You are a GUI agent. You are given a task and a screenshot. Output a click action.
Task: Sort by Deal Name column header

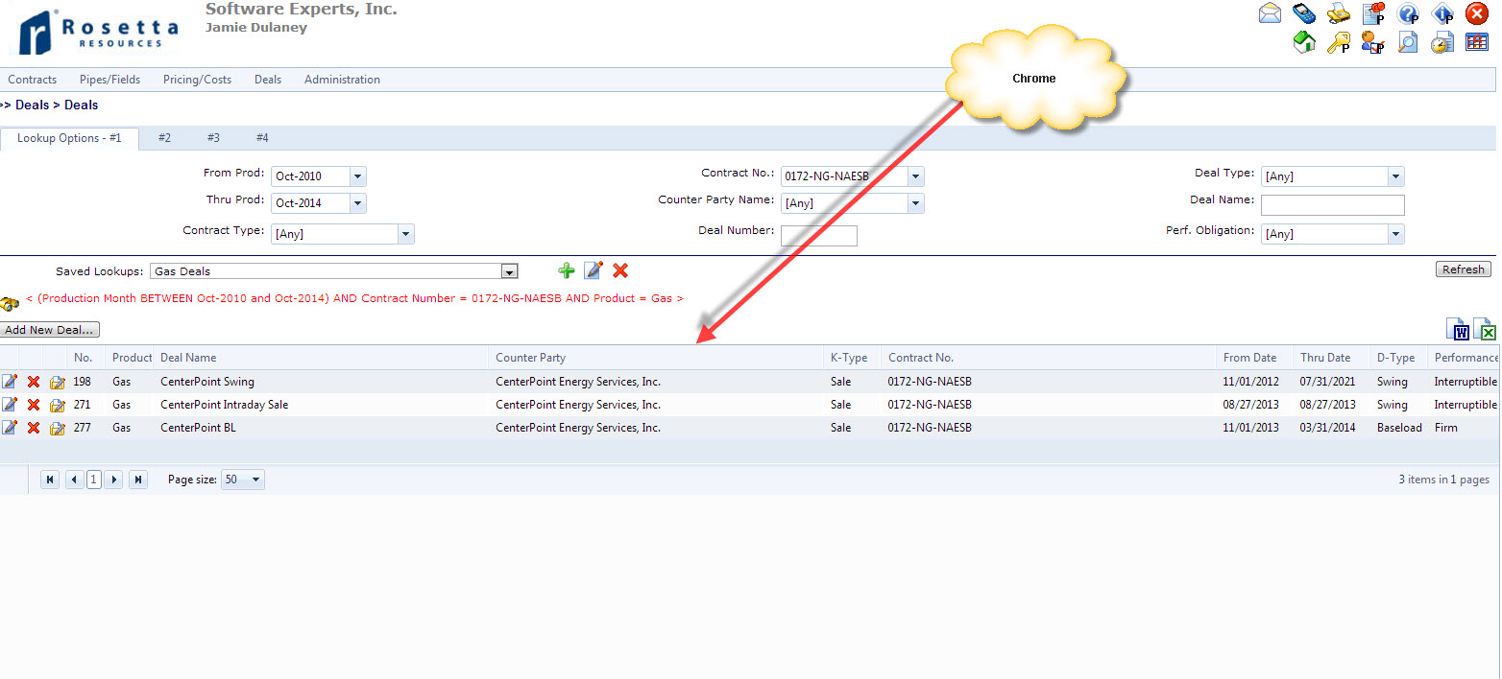click(x=188, y=358)
